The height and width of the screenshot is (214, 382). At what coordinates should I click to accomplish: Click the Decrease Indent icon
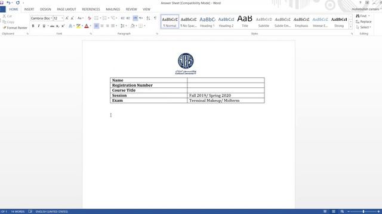tap(122, 18)
